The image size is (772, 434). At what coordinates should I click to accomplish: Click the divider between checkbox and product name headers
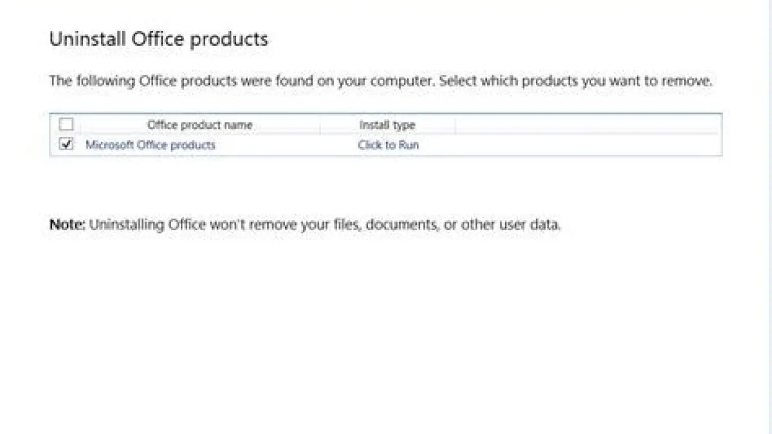79,125
